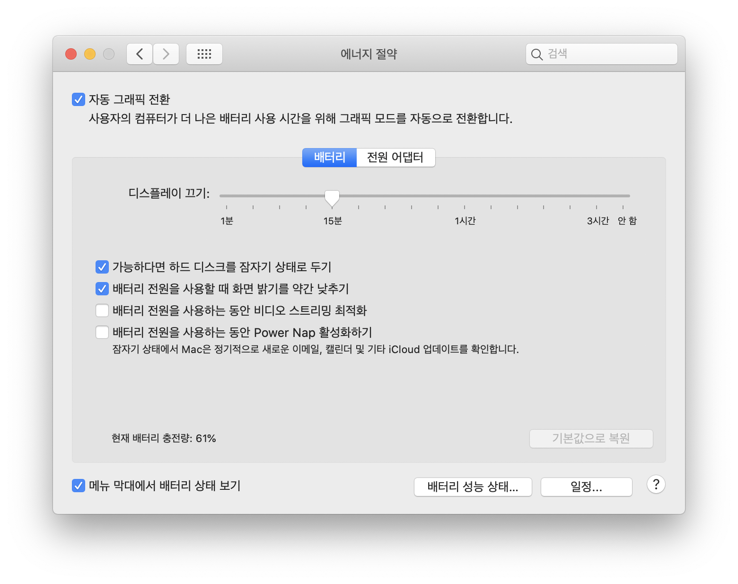
Task: Toggle 화면 밝기를 약간 낮추기 checkbox
Action: [102, 289]
